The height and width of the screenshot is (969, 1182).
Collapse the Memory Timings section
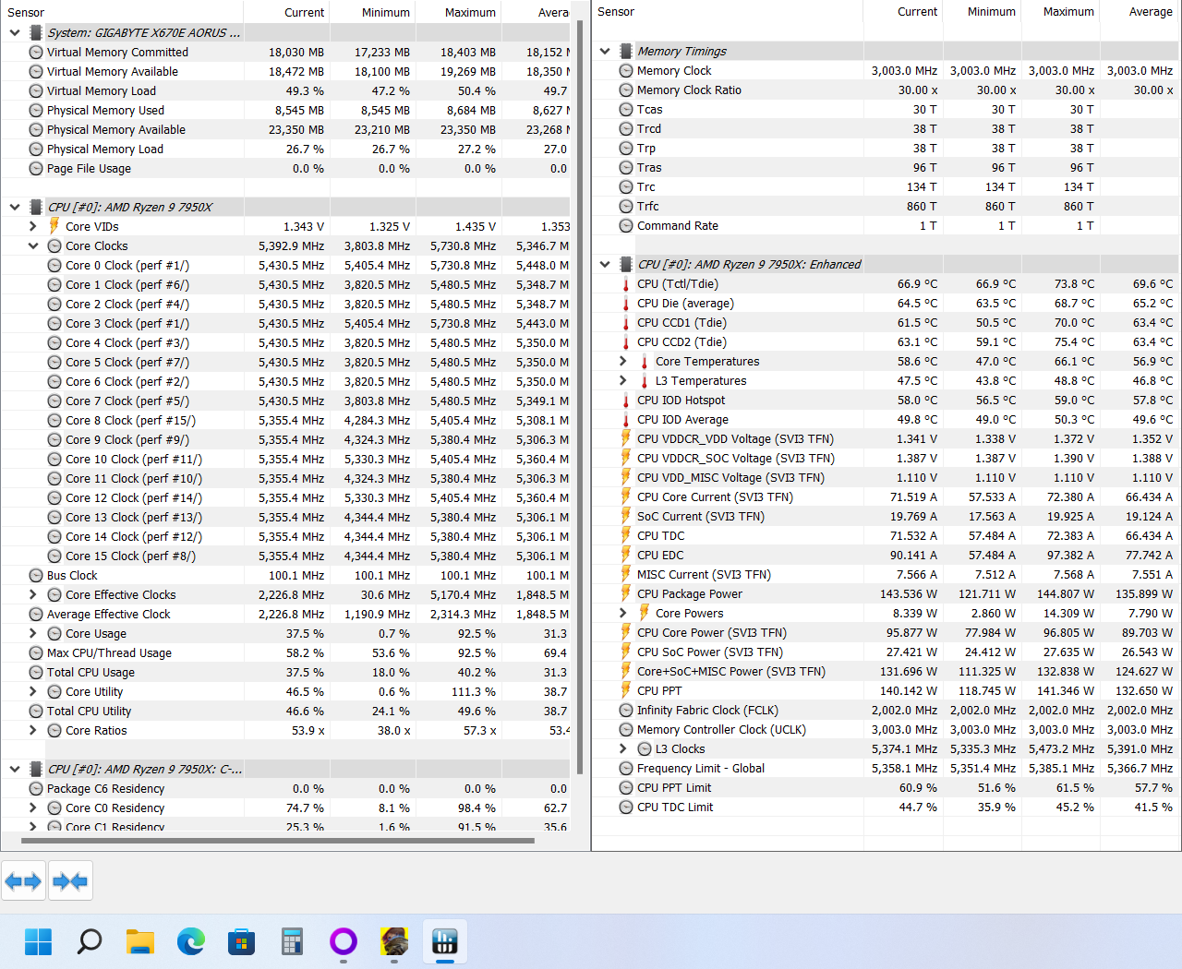pyautogui.click(x=605, y=52)
